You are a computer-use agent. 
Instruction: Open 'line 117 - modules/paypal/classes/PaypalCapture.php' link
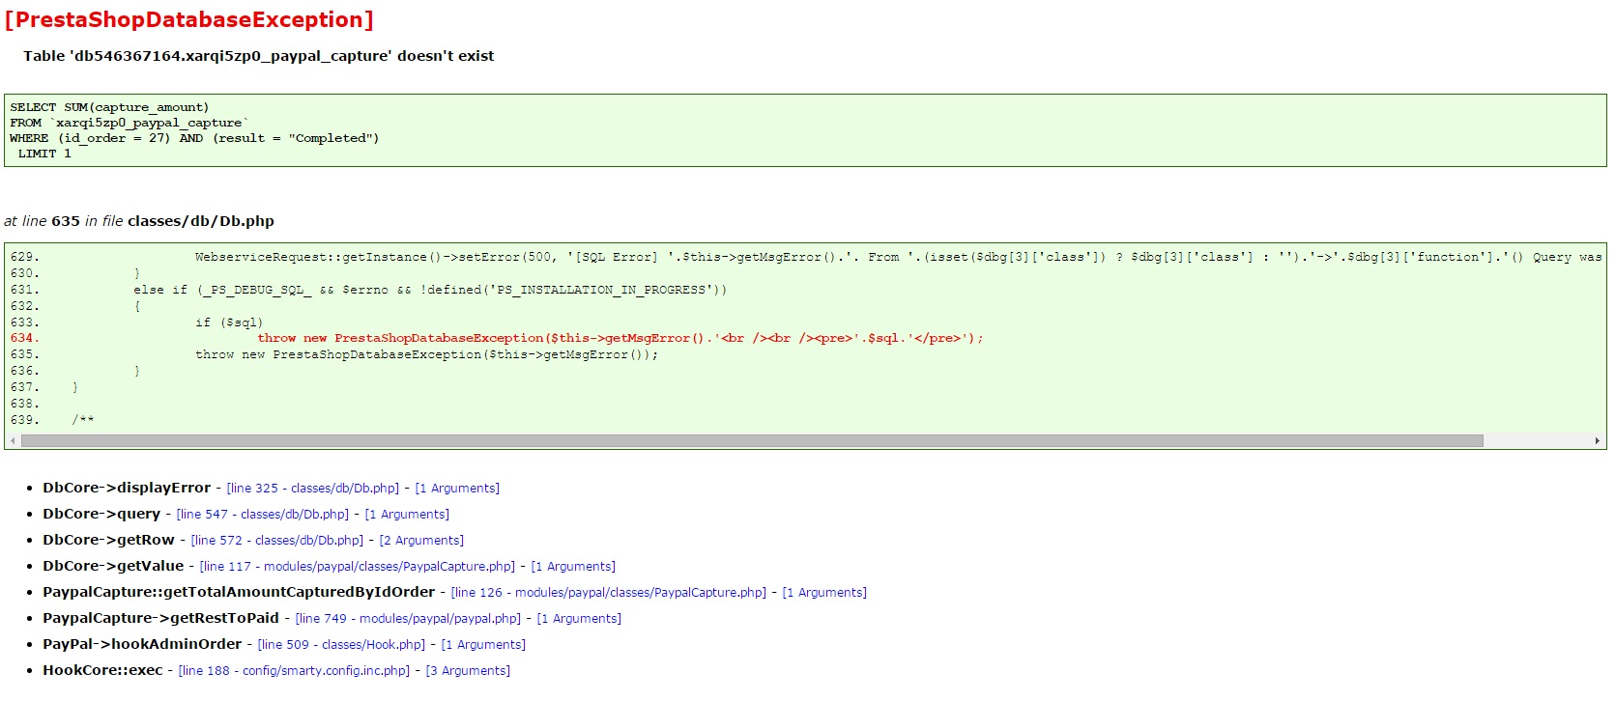[x=358, y=567]
